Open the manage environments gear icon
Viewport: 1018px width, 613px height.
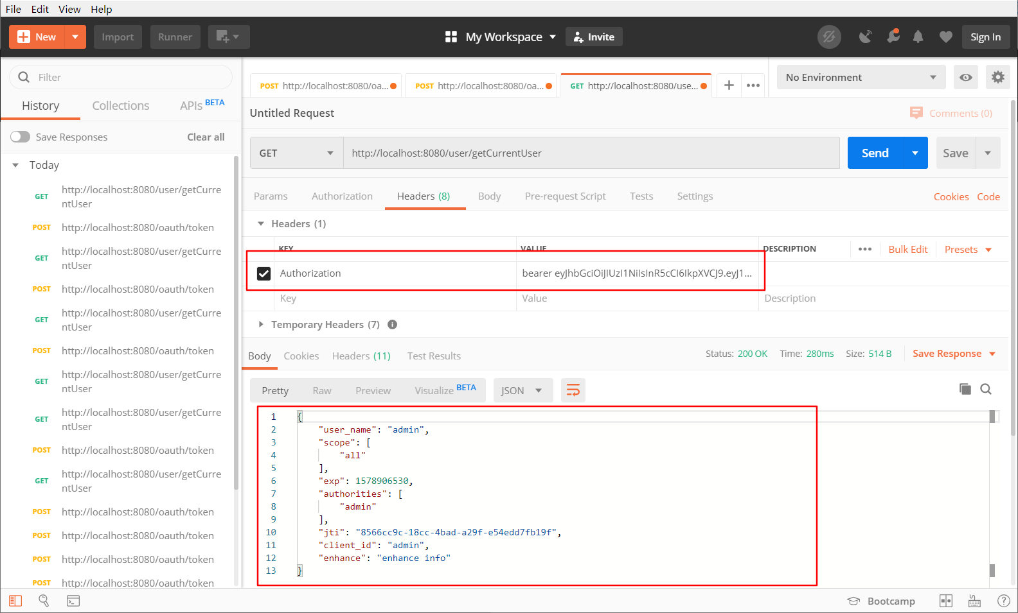(x=997, y=78)
